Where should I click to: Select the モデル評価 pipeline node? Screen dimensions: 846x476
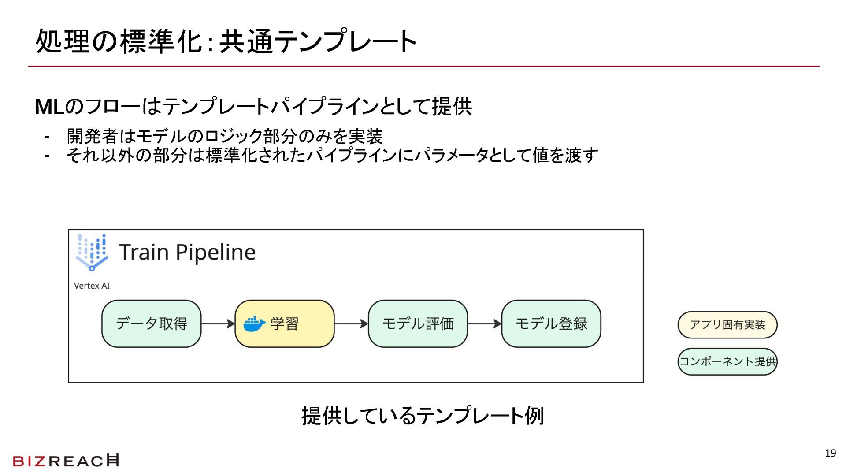(x=418, y=324)
